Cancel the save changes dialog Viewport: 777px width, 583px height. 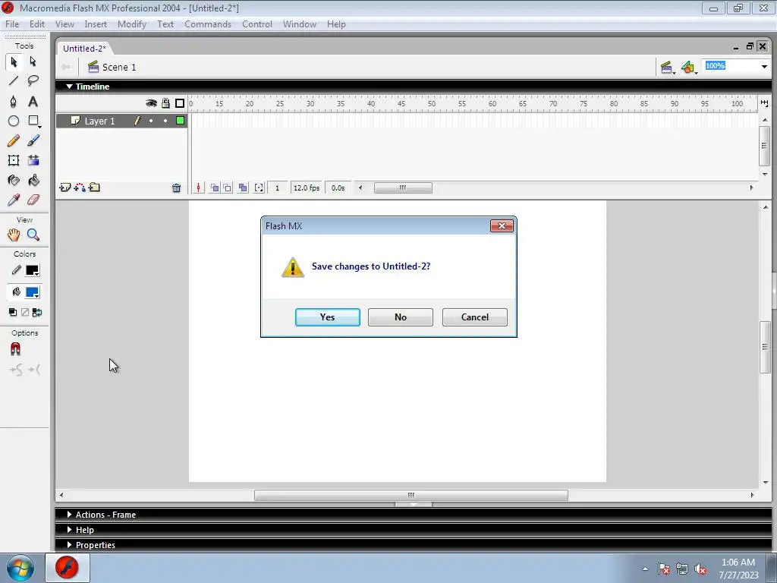(475, 317)
